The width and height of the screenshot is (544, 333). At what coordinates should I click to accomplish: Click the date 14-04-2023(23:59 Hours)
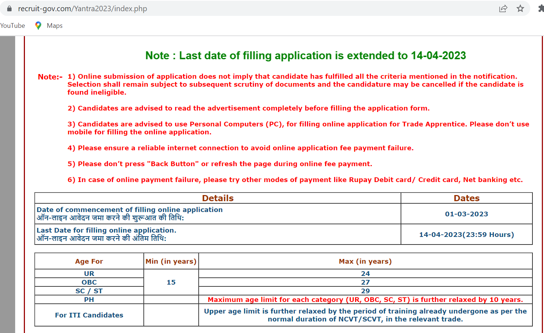pos(466,234)
